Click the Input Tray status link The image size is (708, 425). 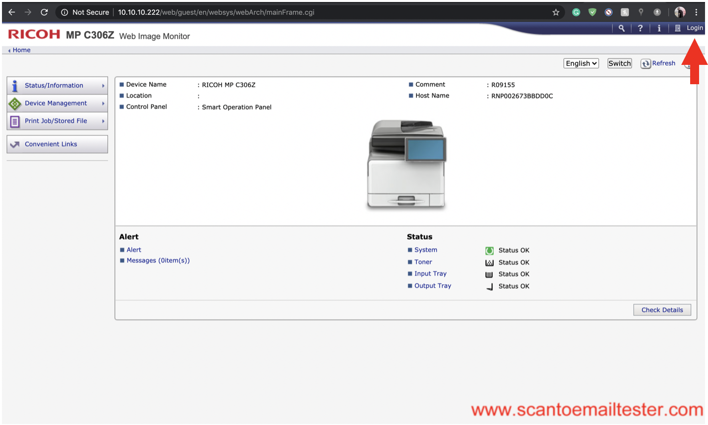(x=430, y=274)
